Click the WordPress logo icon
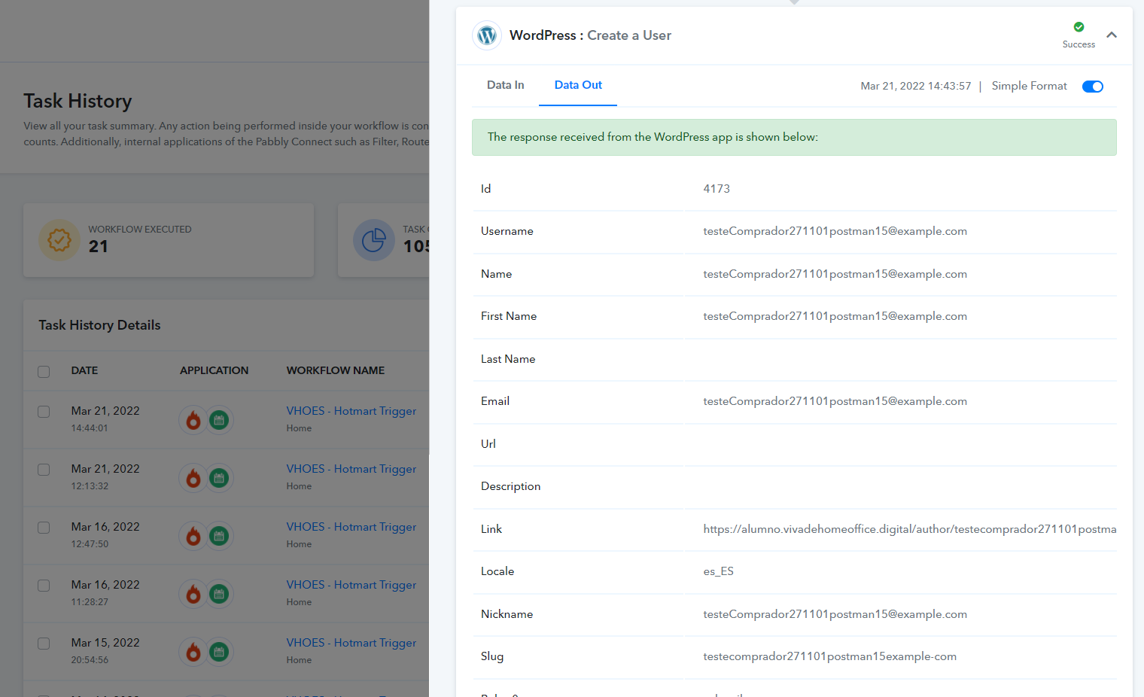Screen dimensions: 1144x697 tap(487, 35)
